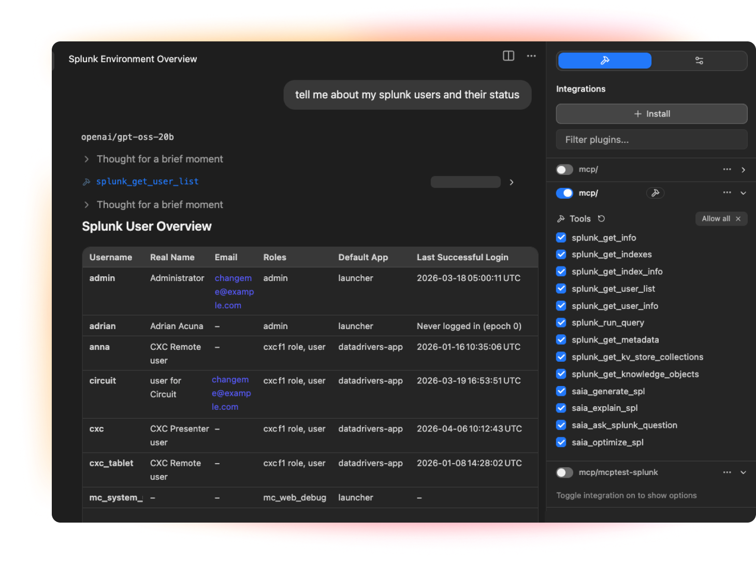Open the split view layout icon

508,56
